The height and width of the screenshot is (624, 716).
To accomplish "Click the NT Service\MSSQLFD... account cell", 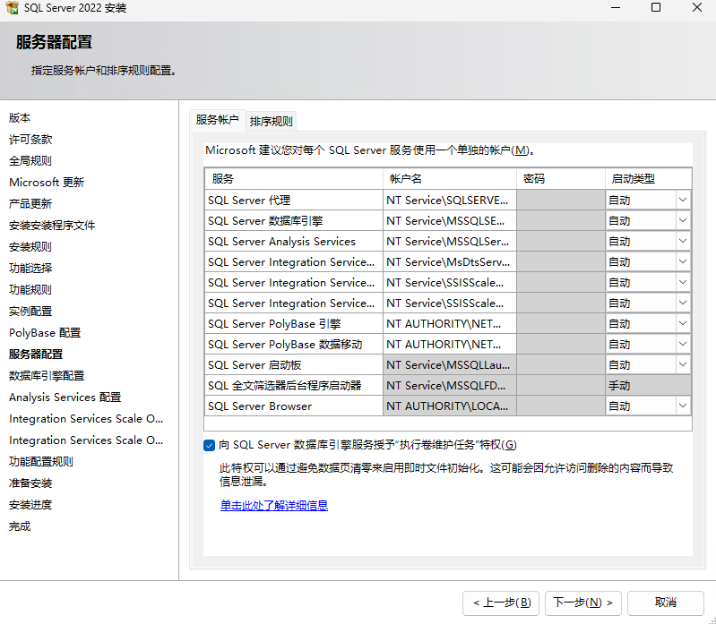I will [450, 386].
